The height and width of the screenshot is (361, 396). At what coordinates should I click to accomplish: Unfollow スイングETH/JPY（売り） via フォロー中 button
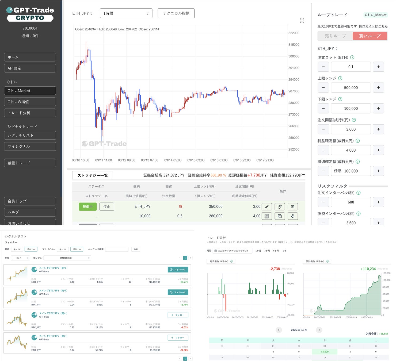178,270
